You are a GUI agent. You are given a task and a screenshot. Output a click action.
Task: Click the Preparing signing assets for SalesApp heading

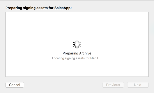[38, 8]
